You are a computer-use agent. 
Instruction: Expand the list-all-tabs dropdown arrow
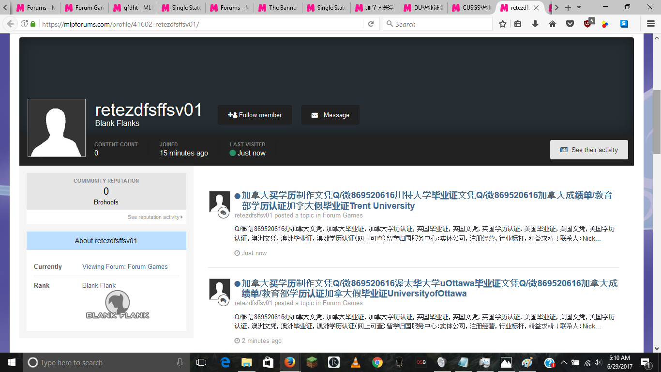coord(579,8)
